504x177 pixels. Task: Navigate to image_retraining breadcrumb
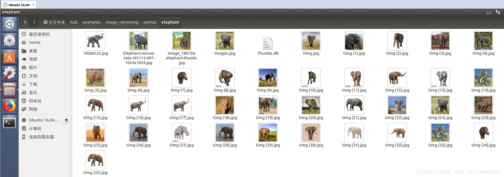tap(122, 22)
